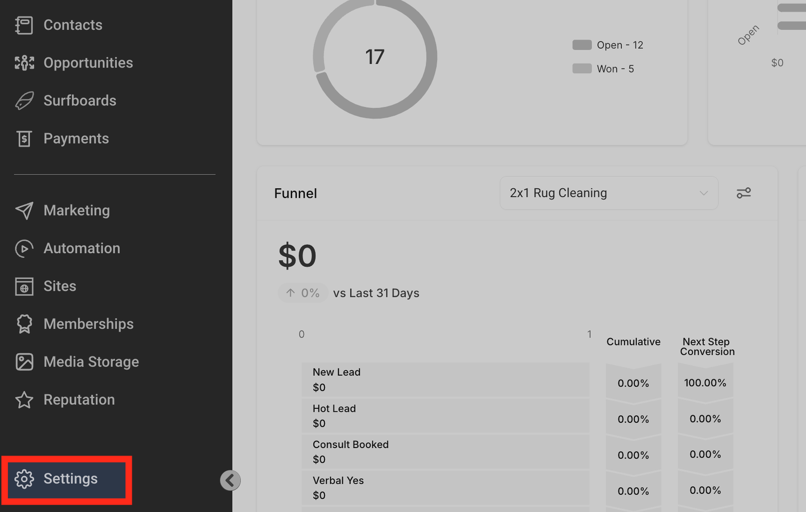Click the Media Storage image icon
806x512 pixels.
tap(24, 362)
